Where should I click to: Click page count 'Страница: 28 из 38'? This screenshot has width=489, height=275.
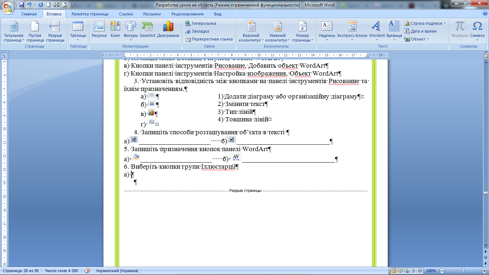click(21, 271)
